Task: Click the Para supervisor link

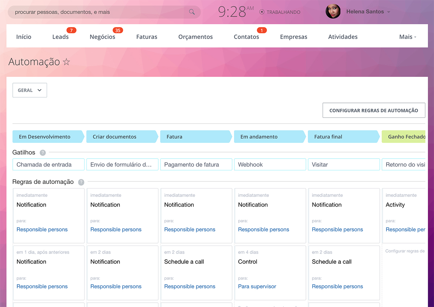Action: click(x=257, y=286)
